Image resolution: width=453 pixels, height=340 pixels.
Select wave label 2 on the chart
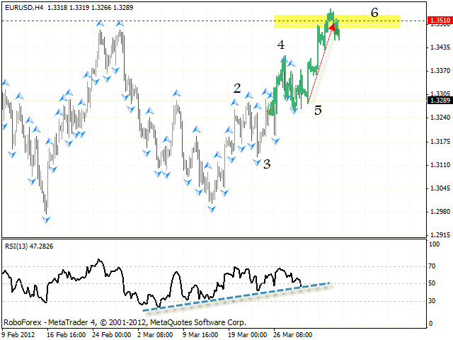pos(237,89)
